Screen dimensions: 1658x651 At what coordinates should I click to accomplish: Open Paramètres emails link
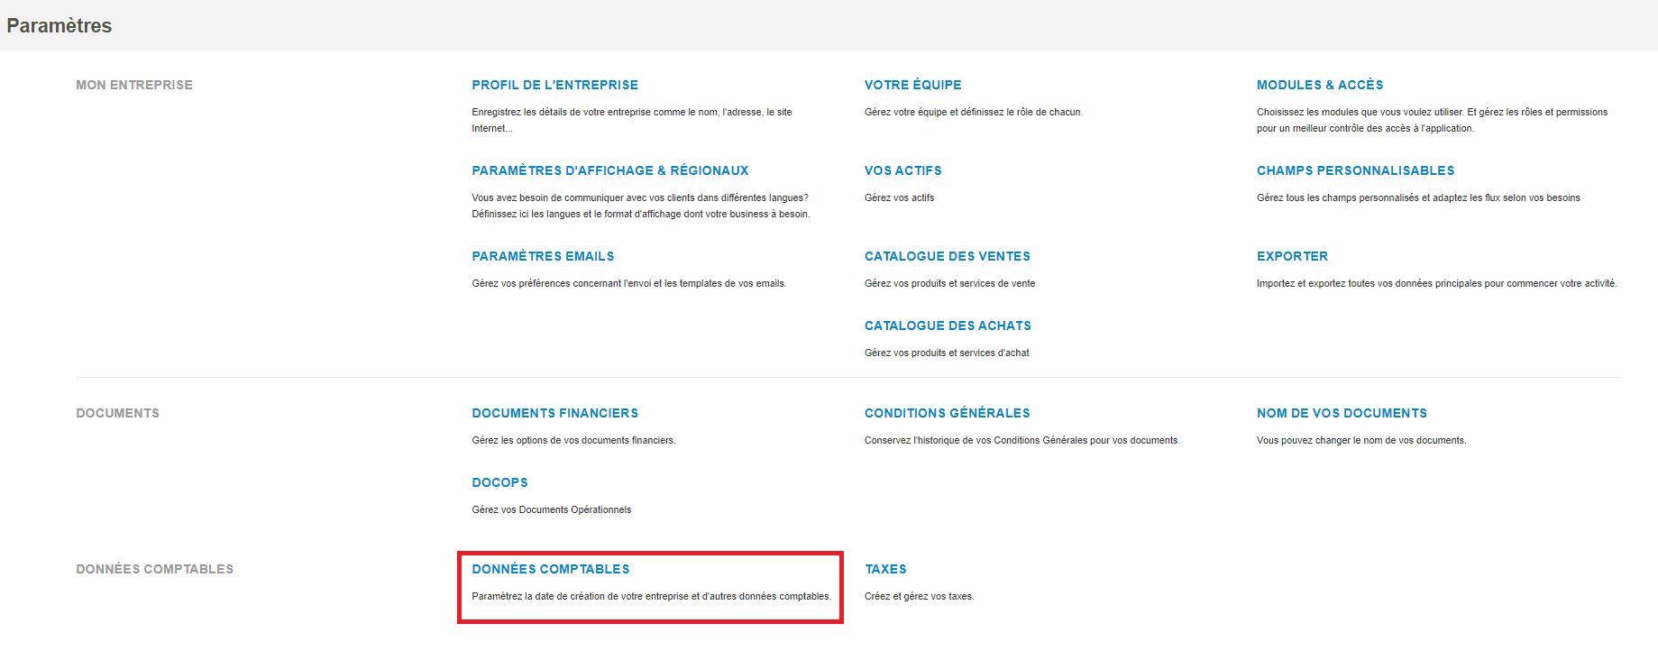click(543, 256)
